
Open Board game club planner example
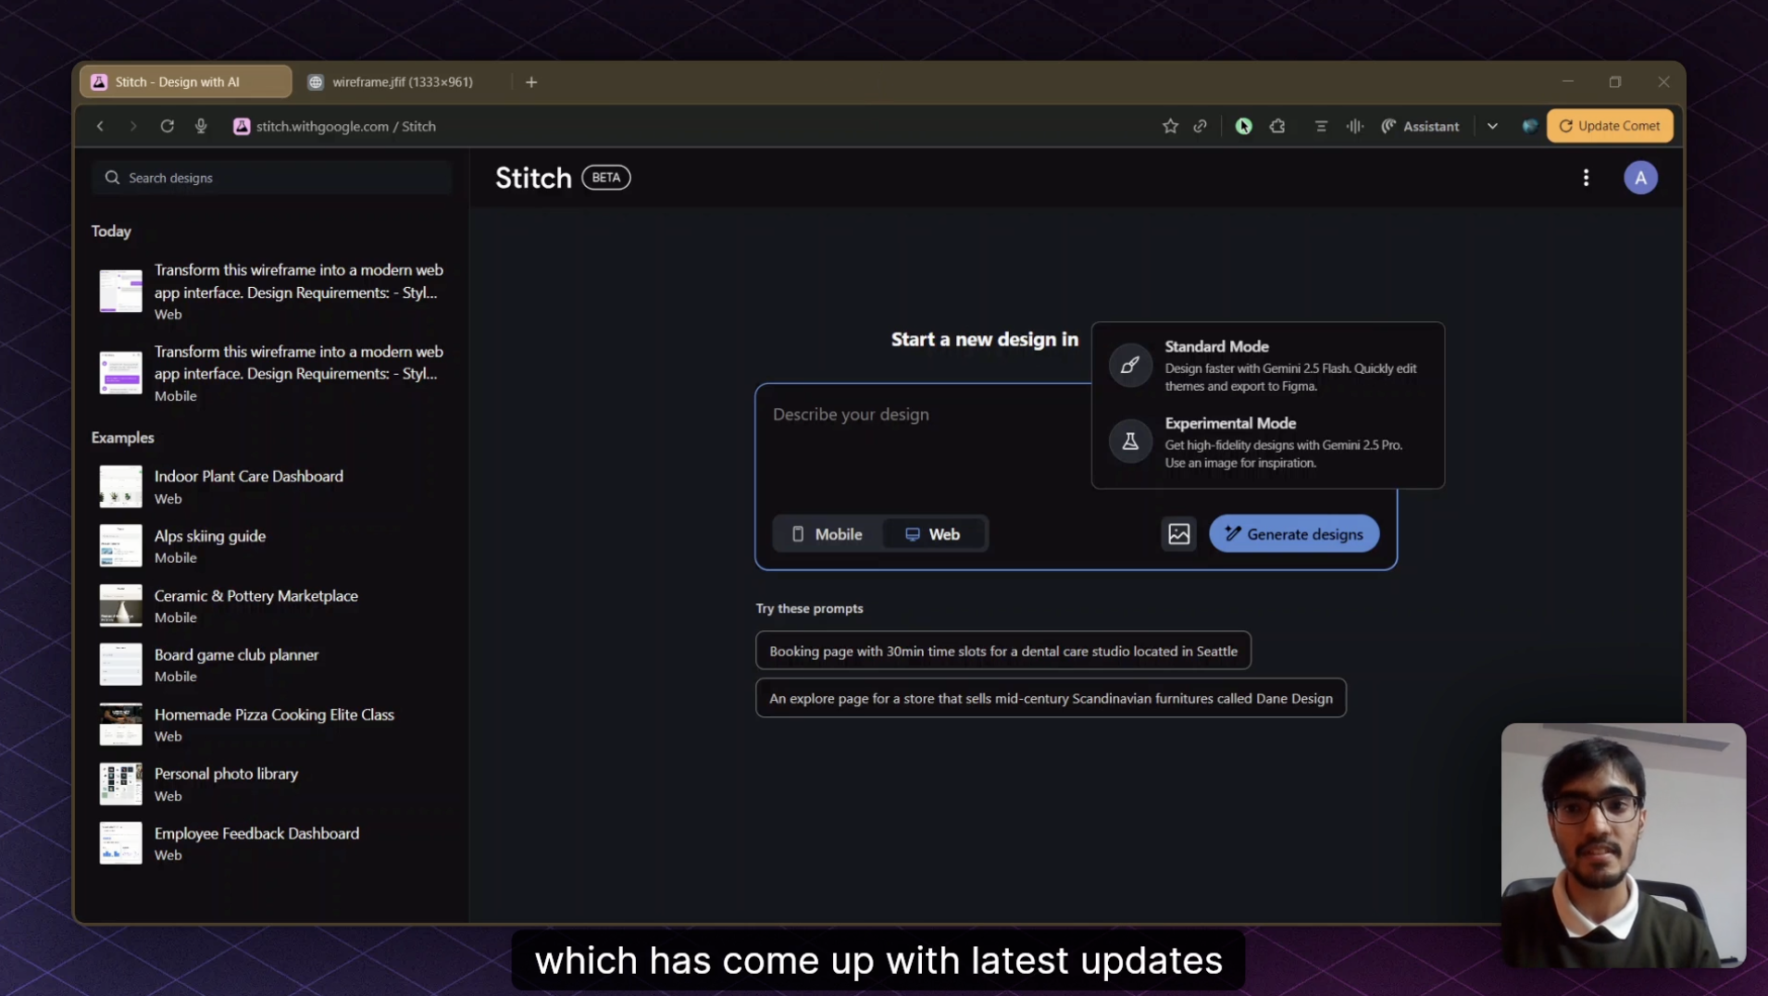coord(271,665)
